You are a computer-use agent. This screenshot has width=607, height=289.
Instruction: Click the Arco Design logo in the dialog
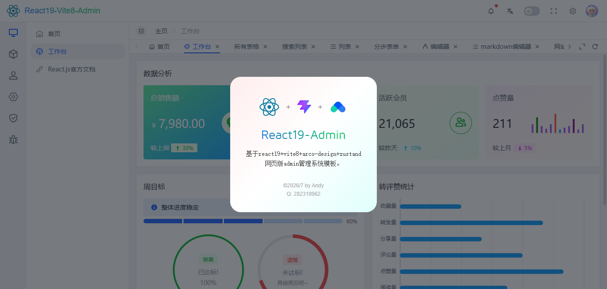point(338,107)
